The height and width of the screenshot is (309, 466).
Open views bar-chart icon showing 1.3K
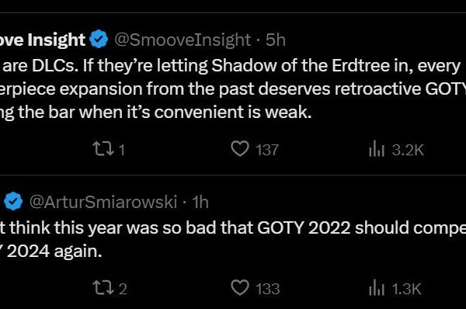377,287
